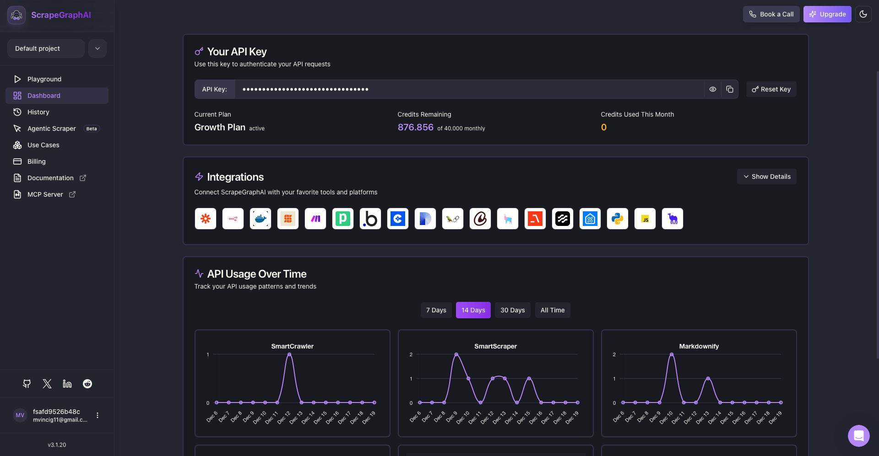Copy the API key
Image resolution: width=879 pixels, height=456 pixels.
pyautogui.click(x=730, y=89)
